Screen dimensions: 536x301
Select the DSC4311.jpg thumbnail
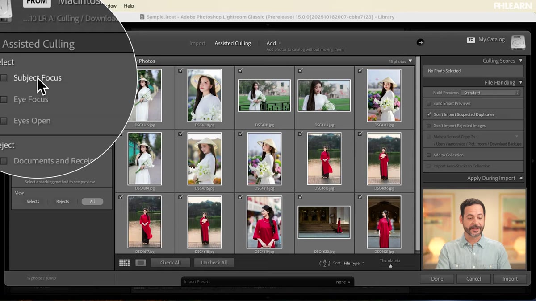(x=264, y=95)
